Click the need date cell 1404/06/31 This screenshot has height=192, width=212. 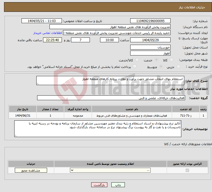click(x=23, y=116)
